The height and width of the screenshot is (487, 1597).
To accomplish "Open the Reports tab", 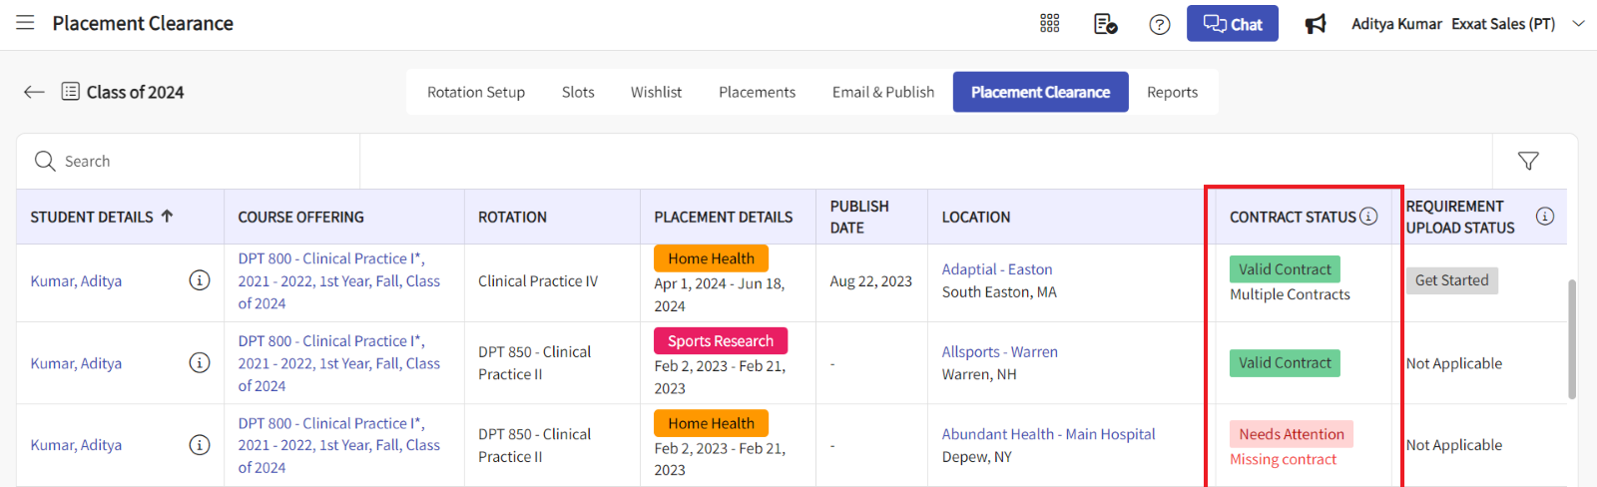I will click(1172, 92).
